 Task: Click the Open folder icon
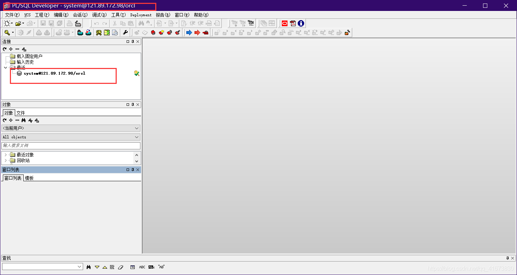(x=18, y=23)
